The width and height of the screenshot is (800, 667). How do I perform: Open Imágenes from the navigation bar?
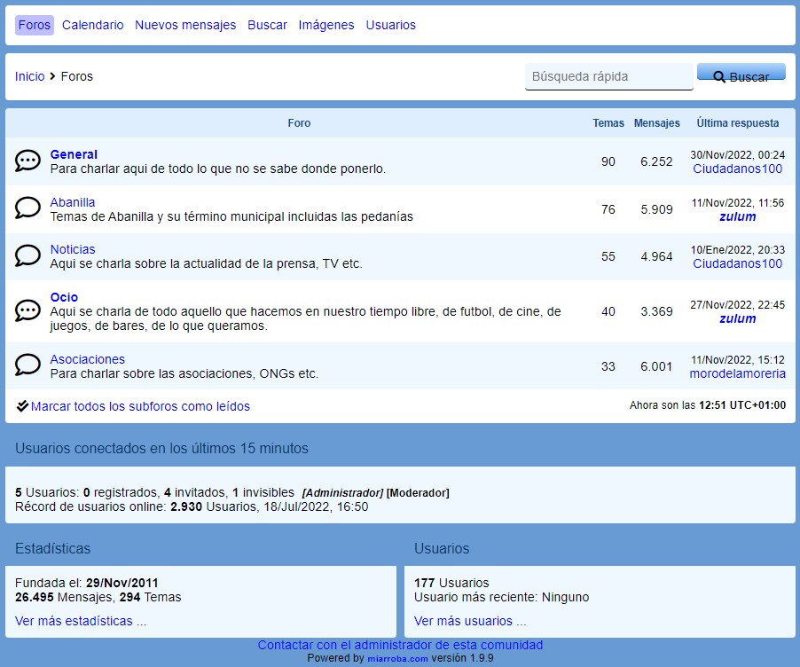325,25
